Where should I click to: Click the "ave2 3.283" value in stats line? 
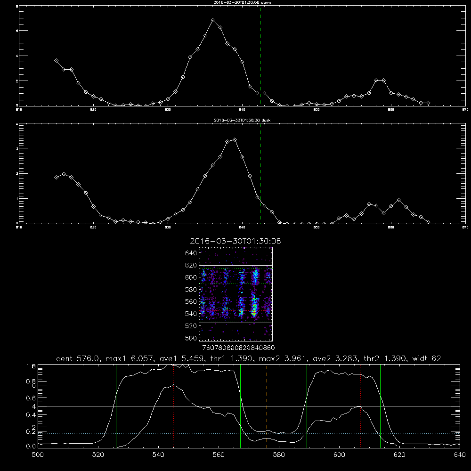[x=335, y=358]
